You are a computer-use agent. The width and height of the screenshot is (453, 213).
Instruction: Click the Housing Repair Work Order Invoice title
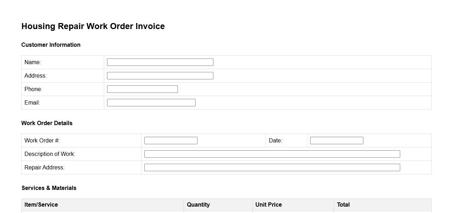pos(93,26)
